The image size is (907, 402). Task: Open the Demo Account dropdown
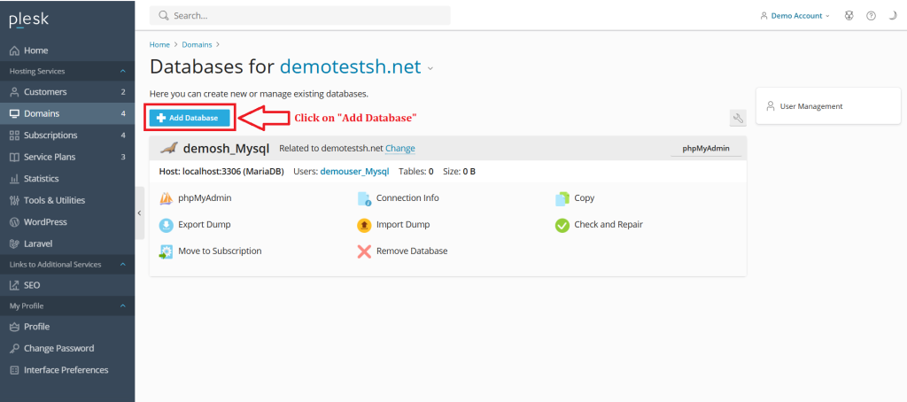795,16
